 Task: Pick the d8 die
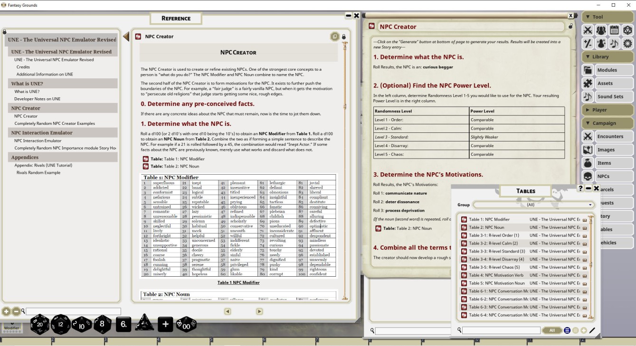(x=103, y=325)
